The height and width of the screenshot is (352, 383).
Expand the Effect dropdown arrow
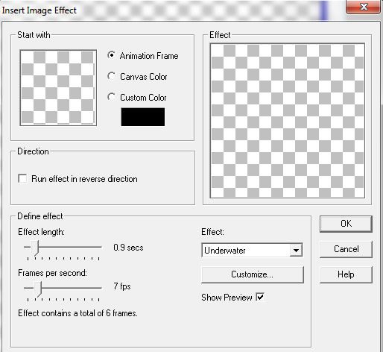pyautogui.click(x=296, y=250)
